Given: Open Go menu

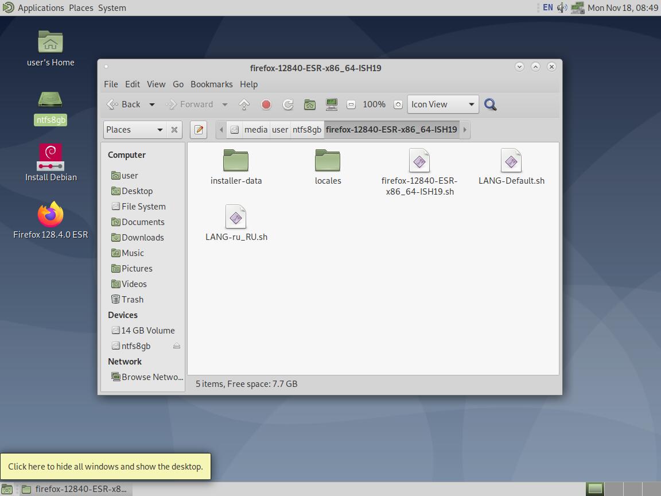Looking at the screenshot, I should click(178, 84).
